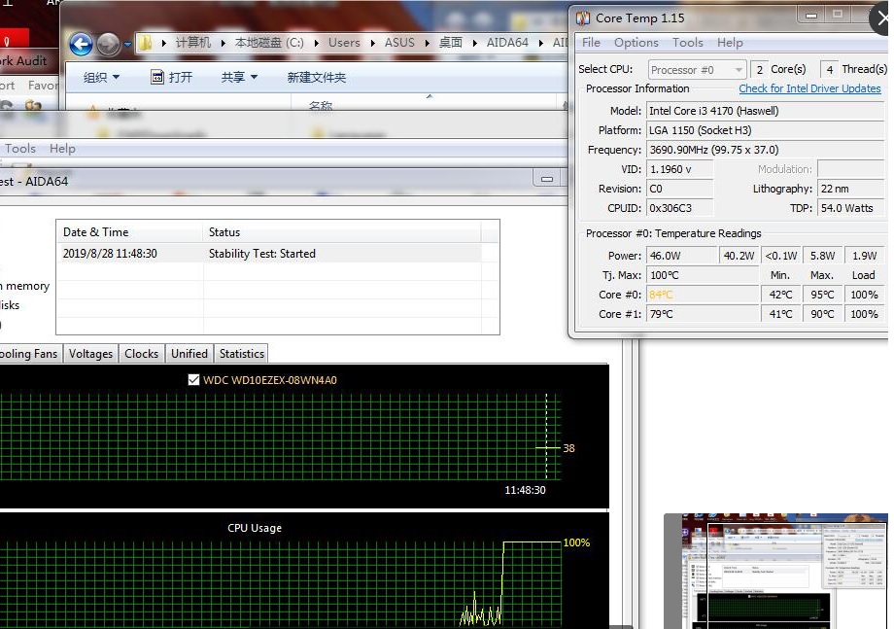Click the Power reading 46.0W
Viewport: 894px width, 629px height.
click(x=682, y=256)
